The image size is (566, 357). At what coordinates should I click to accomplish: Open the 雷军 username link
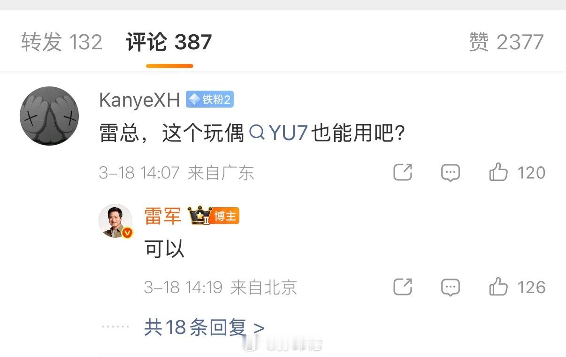(163, 216)
